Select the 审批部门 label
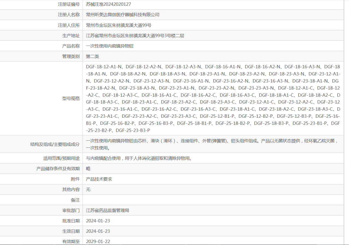 [x=71, y=210]
